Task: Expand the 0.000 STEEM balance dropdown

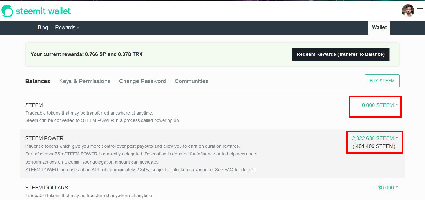Action: click(x=380, y=105)
